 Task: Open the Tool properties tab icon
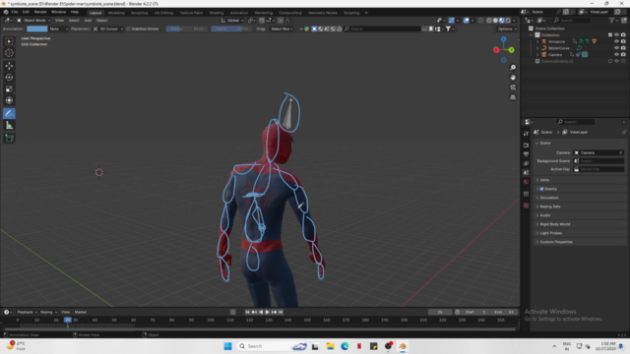(x=526, y=134)
